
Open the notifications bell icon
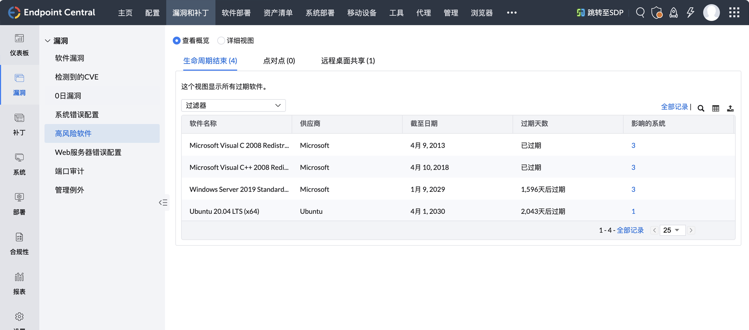pyautogui.click(x=673, y=12)
